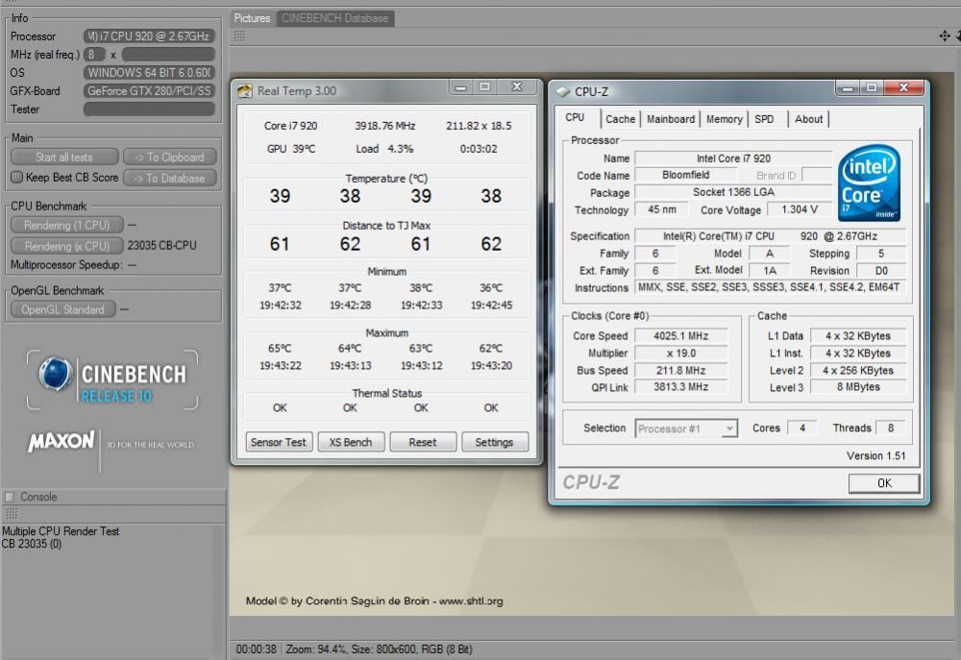The height and width of the screenshot is (660, 961).
Task: Click the XS Bench button
Action: pos(351,442)
